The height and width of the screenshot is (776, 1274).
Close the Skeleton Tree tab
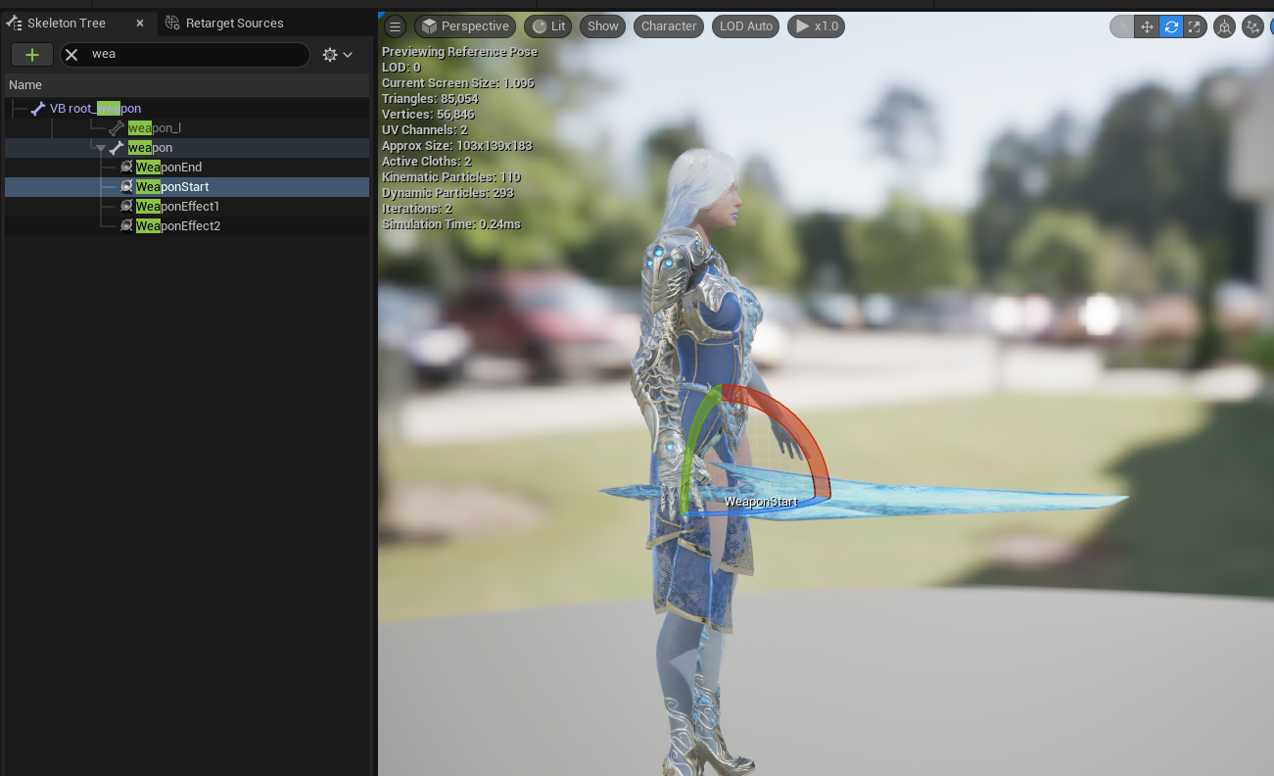[140, 23]
